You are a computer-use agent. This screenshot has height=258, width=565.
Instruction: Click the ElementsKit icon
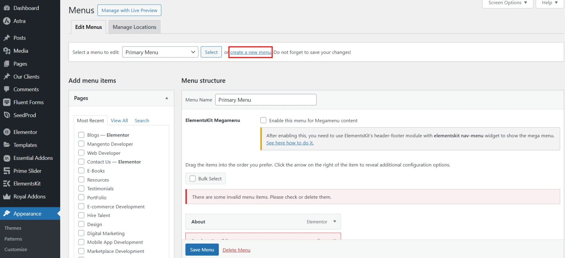7,184
